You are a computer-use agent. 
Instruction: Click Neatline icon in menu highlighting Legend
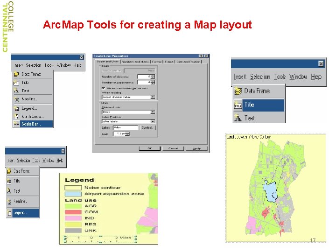coord(9,202)
